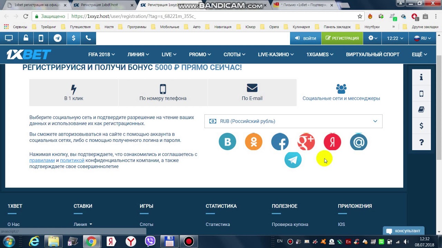Expand СЛОТЫ menu

coord(234,54)
